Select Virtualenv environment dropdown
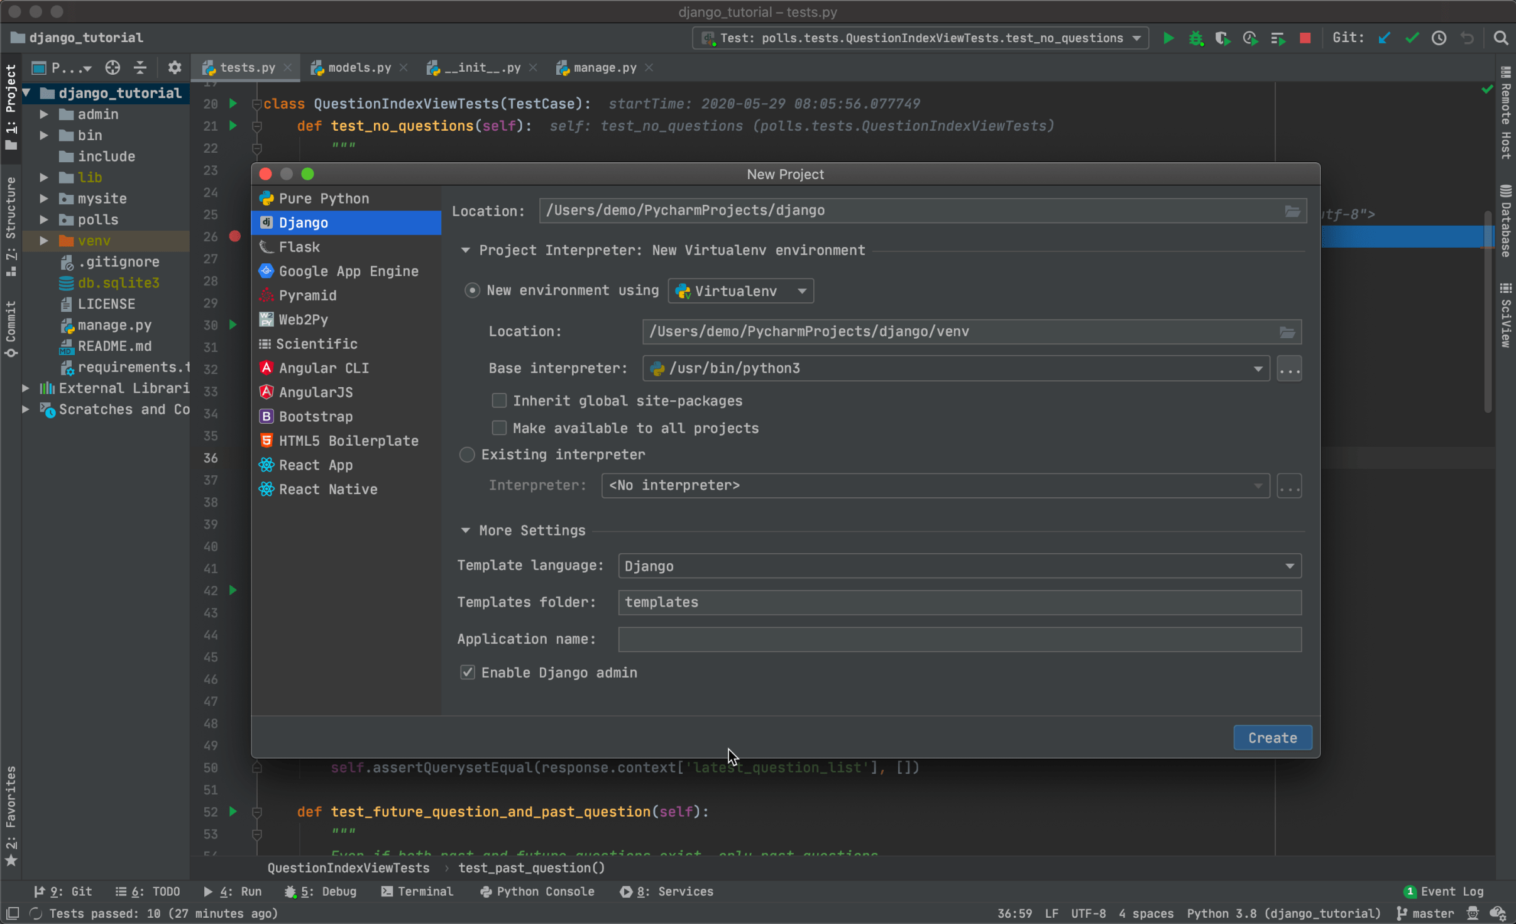 click(x=743, y=290)
